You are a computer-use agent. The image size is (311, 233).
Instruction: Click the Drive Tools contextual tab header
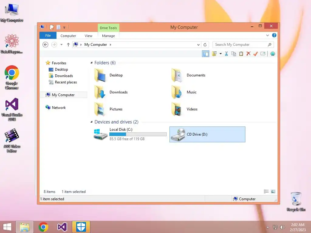click(x=108, y=28)
